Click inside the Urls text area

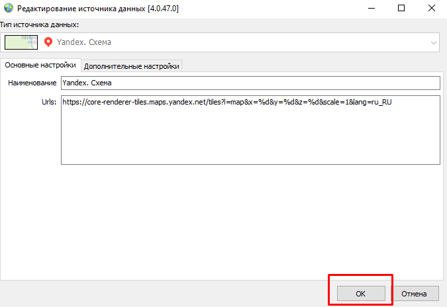250,130
